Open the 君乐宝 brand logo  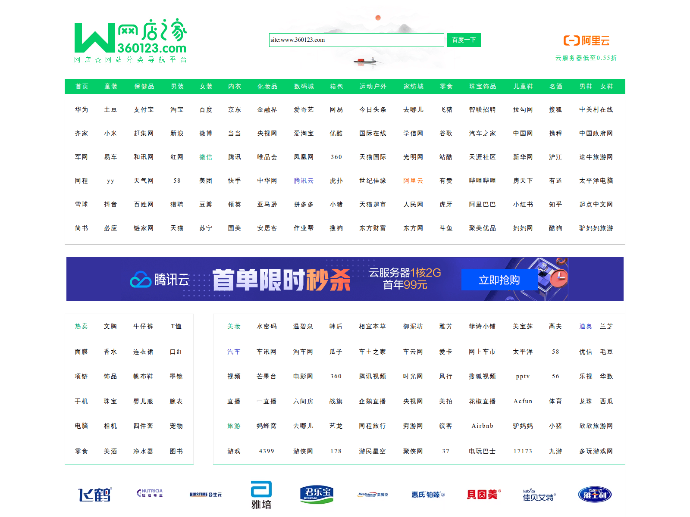click(x=317, y=494)
